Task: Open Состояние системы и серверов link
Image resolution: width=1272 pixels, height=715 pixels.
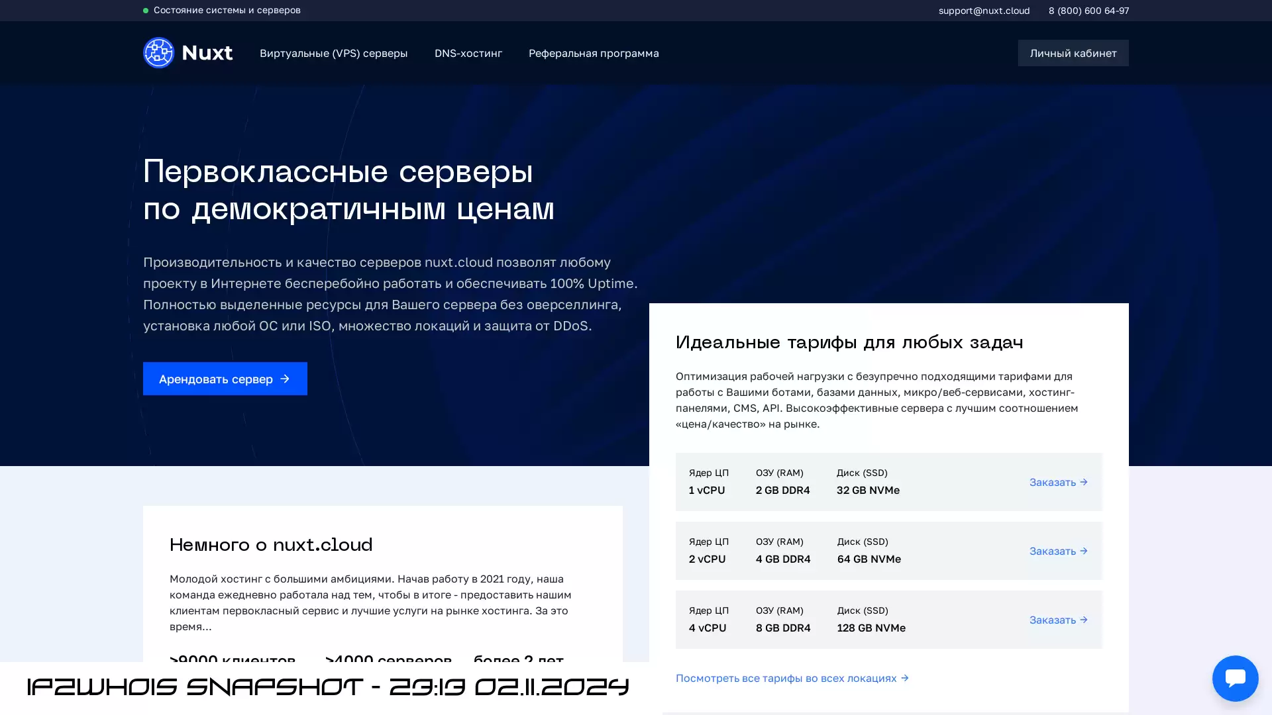Action: (227, 10)
